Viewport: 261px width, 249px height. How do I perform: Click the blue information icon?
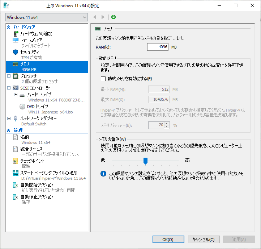tap(103, 174)
